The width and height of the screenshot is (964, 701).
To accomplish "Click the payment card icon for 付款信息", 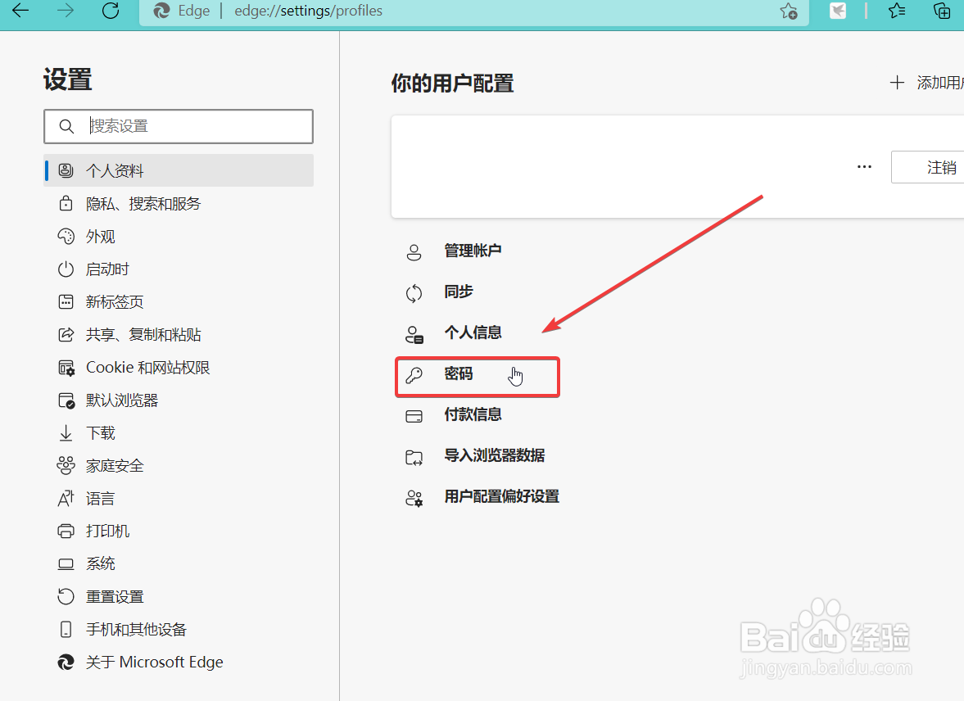I will pos(414,415).
